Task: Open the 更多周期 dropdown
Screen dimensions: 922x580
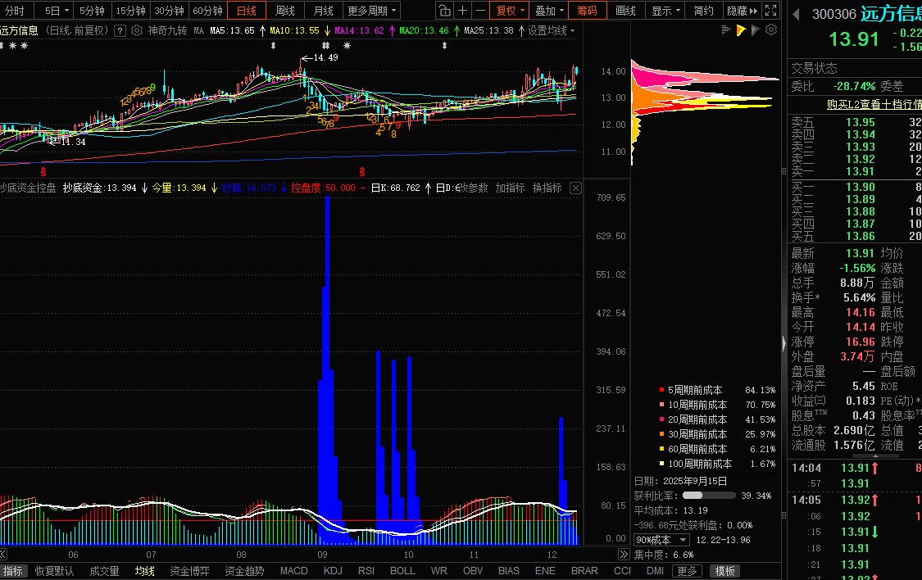Action: (372, 11)
